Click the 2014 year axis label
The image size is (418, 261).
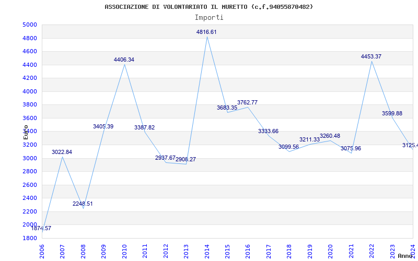pos(207,252)
